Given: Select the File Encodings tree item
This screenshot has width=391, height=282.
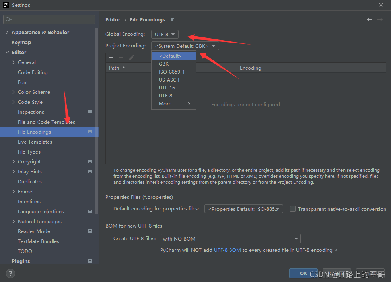Looking at the screenshot, I should (x=49, y=132).
